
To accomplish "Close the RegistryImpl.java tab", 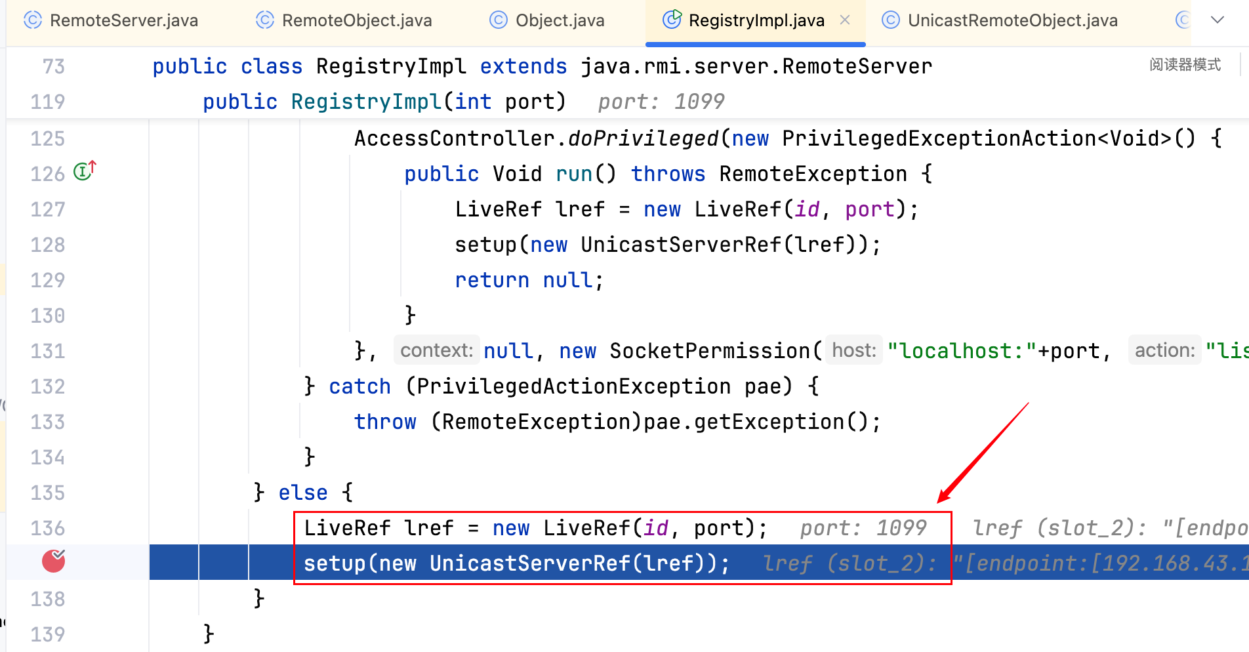I will pos(845,20).
